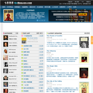This screenshot has width=93, height=93.
Task: Open Nathaniel Hawthorne author portrait
Action: pyautogui.click(x=6, y=38)
